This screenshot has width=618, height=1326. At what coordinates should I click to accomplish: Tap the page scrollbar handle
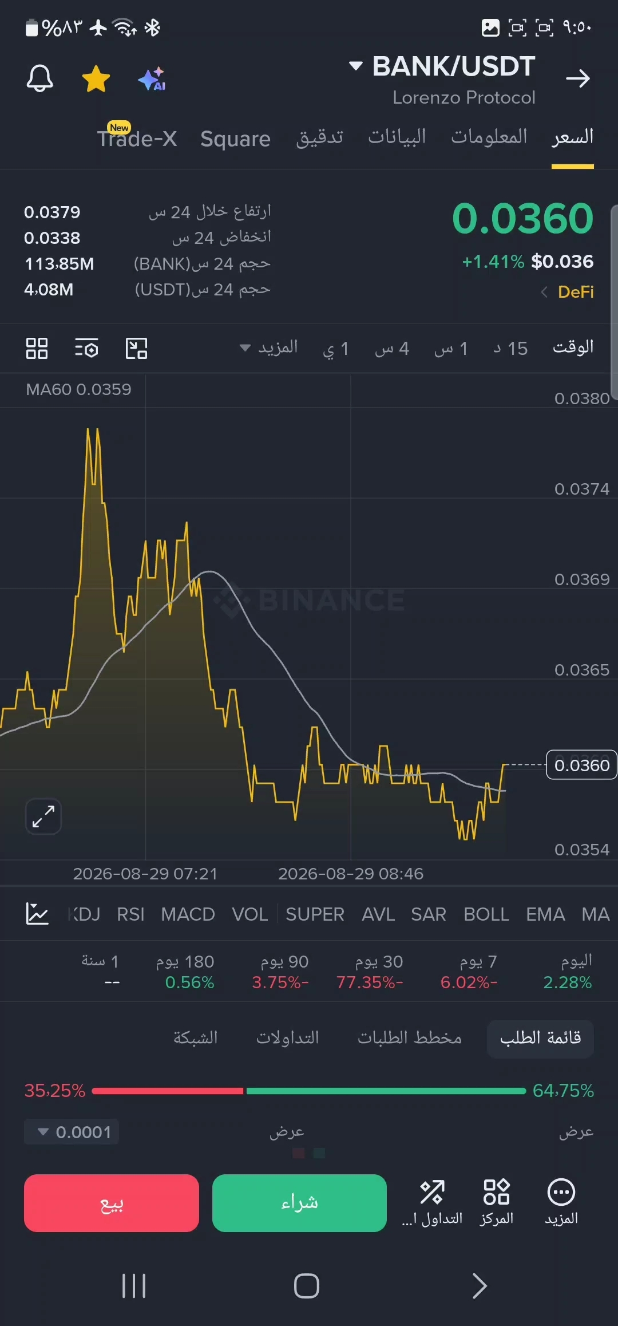point(615,302)
